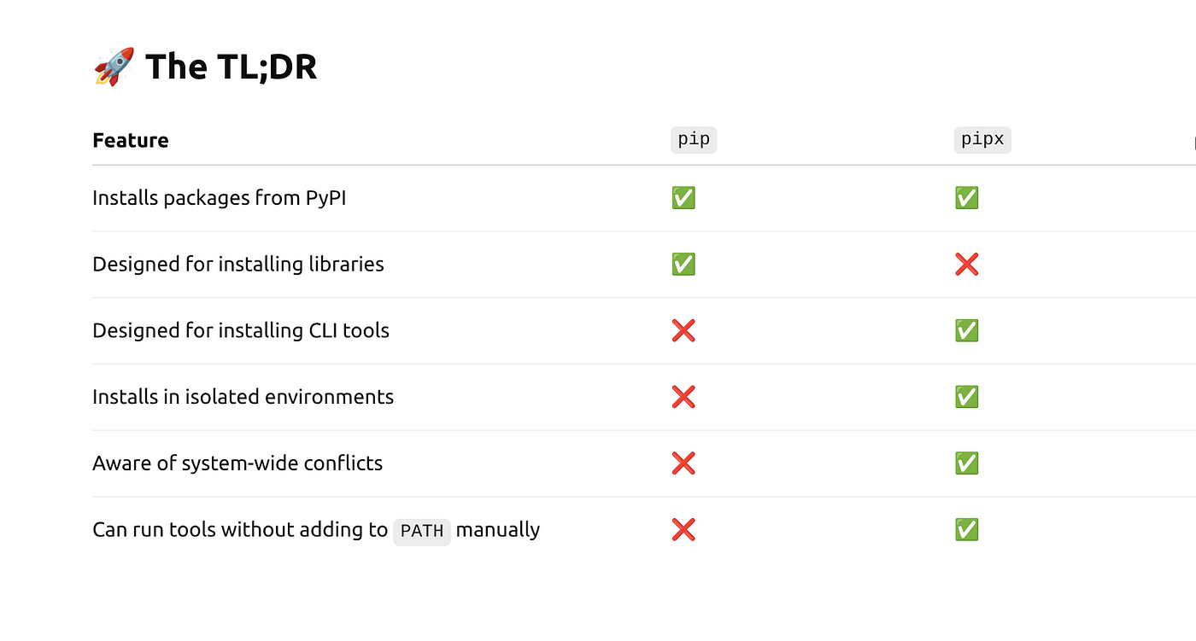Click pip checkmark for Installs packages from PyPI

tap(683, 198)
